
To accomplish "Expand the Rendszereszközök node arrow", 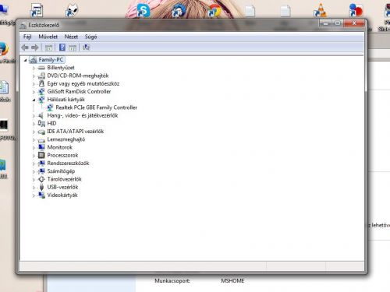I will (34, 164).
